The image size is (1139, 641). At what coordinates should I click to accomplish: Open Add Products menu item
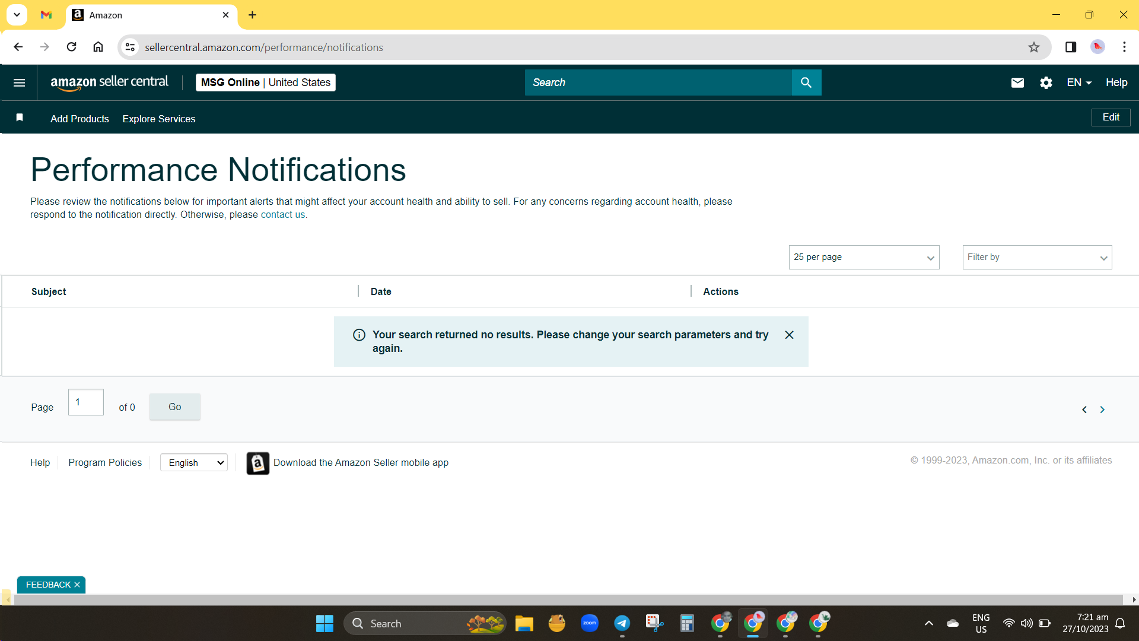[x=79, y=119]
